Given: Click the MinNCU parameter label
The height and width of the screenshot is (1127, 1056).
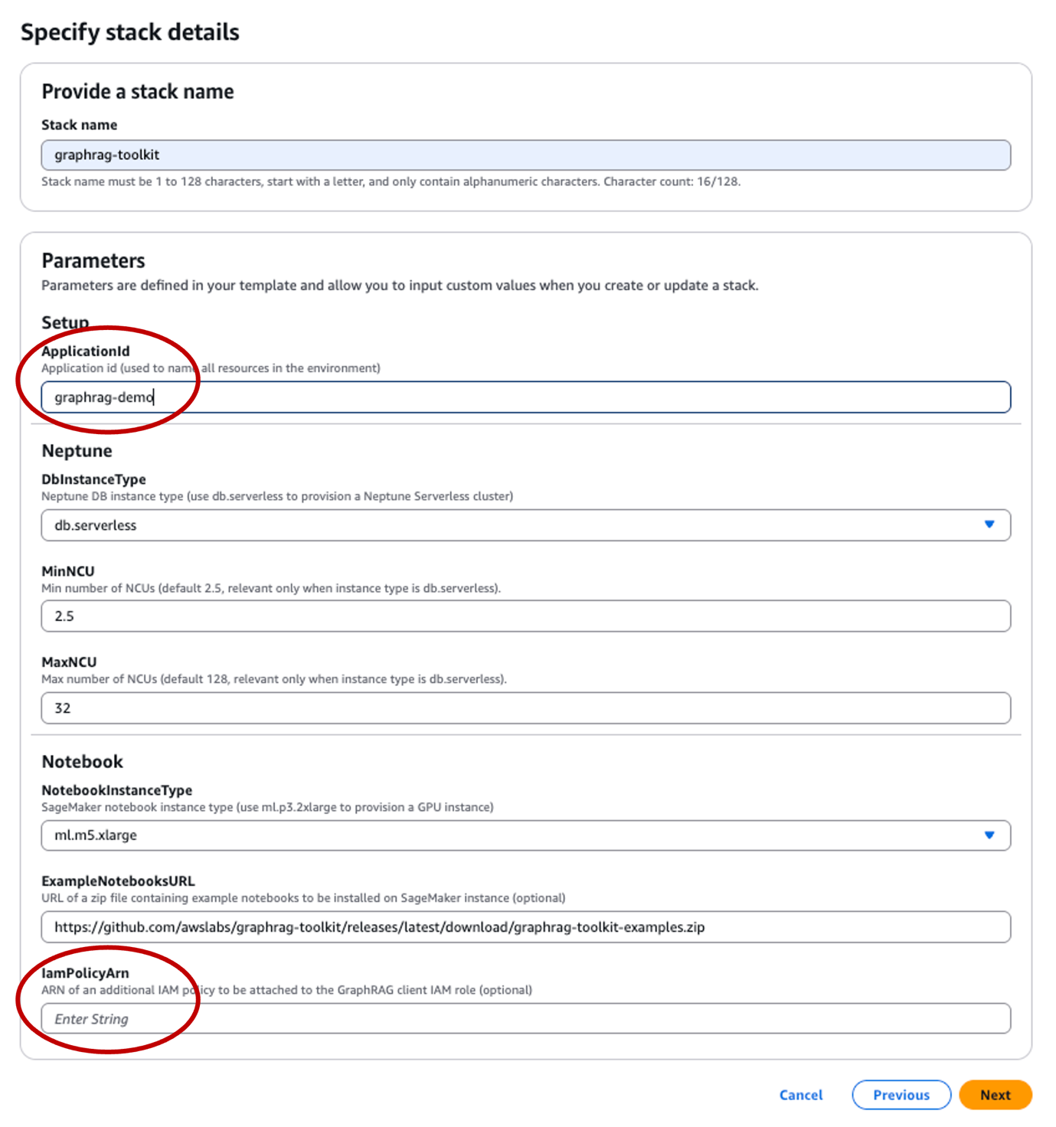Looking at the screenshot, I should [x=68, y=571].
